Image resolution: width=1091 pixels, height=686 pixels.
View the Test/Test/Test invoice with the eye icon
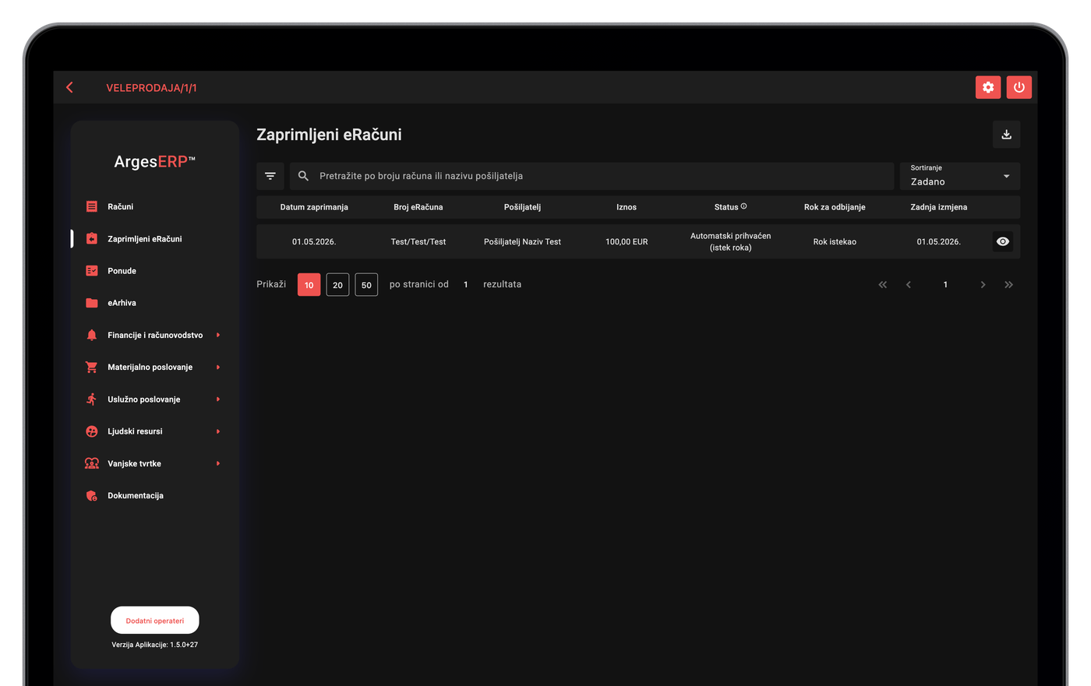click(x=1003, y=241)
